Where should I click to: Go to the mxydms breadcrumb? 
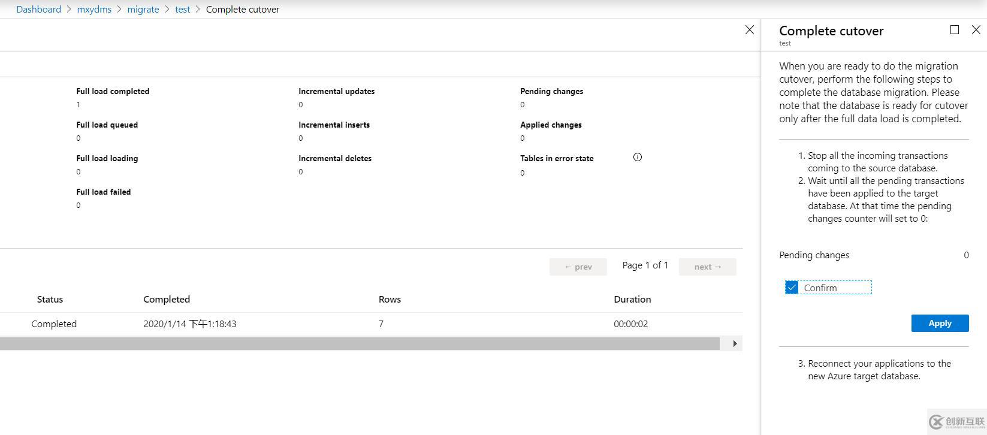94,9
